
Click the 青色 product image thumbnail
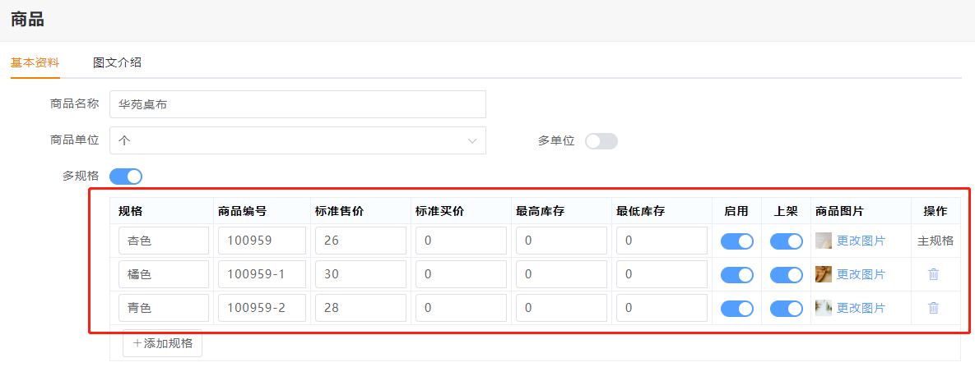click(823, 308)
